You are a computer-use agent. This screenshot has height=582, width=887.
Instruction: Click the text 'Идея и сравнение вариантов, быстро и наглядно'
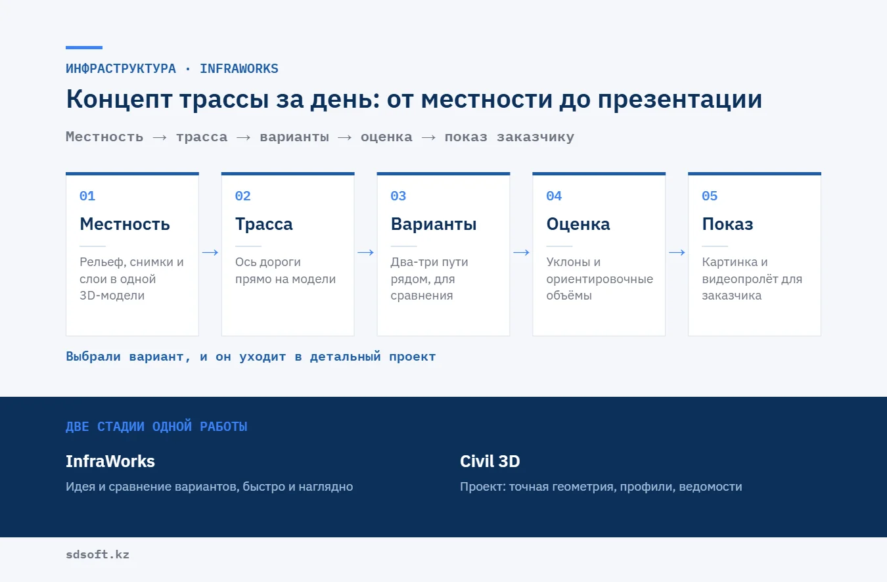(x=210, y=487)
